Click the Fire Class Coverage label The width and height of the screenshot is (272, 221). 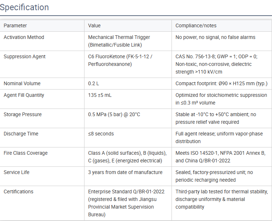pyautogui.click(x=25, y=153)
